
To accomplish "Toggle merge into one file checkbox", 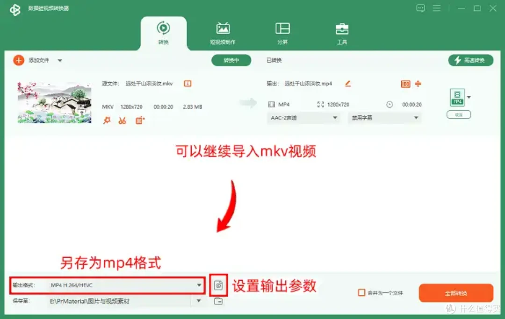I will pos(361,293).
